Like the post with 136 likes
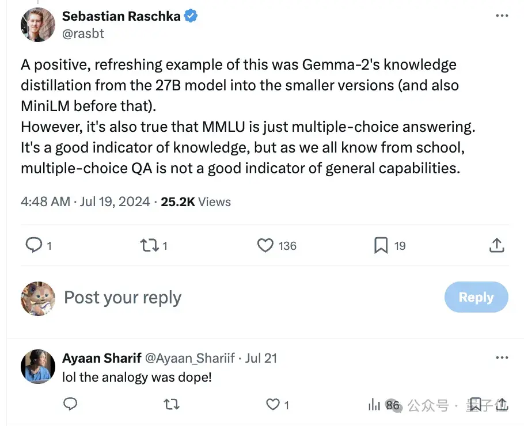 tap(265, 246)
